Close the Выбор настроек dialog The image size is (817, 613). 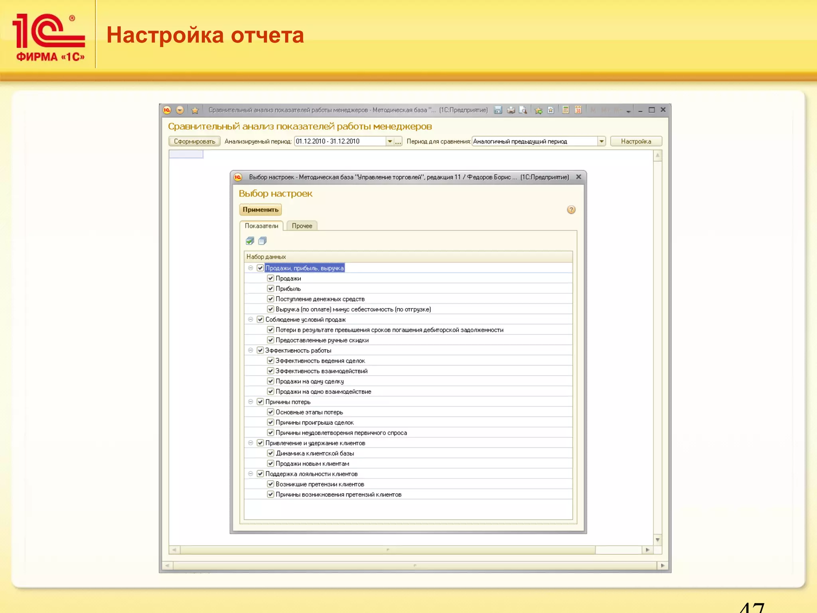[x=579, y=177]
